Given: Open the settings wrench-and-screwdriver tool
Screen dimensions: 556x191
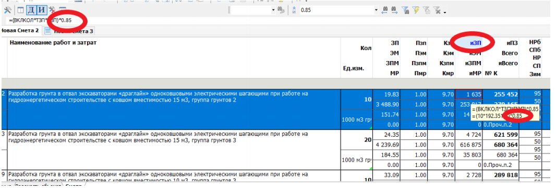Looking at the screenshot, I should 7,10.
